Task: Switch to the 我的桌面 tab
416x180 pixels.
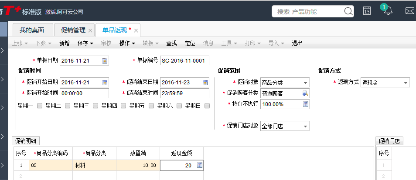Action: 32,30
